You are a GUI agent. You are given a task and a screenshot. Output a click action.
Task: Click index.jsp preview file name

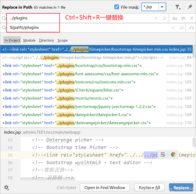12,132
